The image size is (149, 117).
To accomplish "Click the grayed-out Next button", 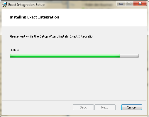I will click(x=105, y=107).
